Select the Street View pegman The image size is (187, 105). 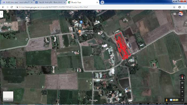click(x=167, y=100)
